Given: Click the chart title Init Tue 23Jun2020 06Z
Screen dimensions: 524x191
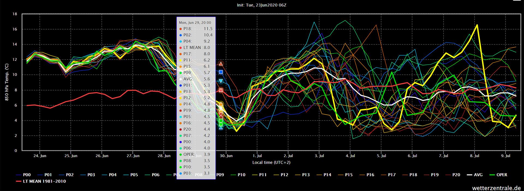Looking at the screenshot, I should 261,5.
